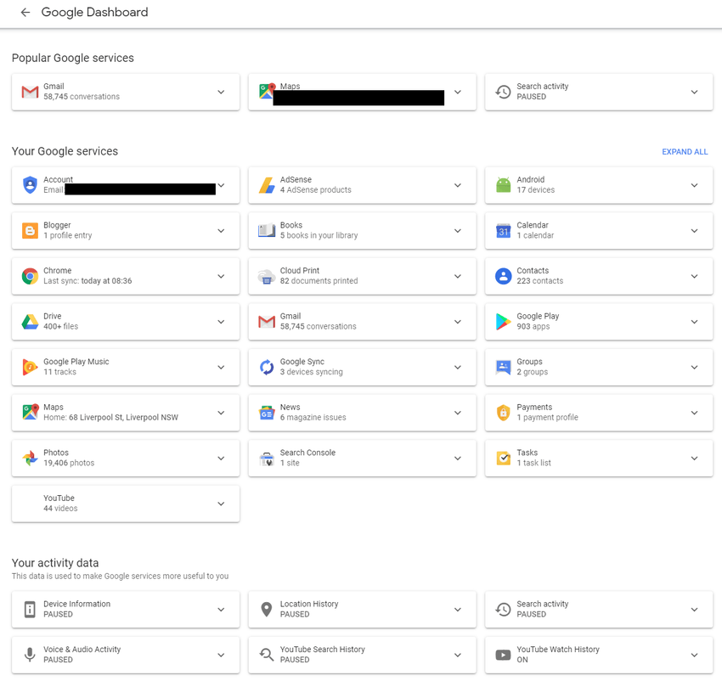Click Google Play Music 11 tracks text

tap(59, 372)
